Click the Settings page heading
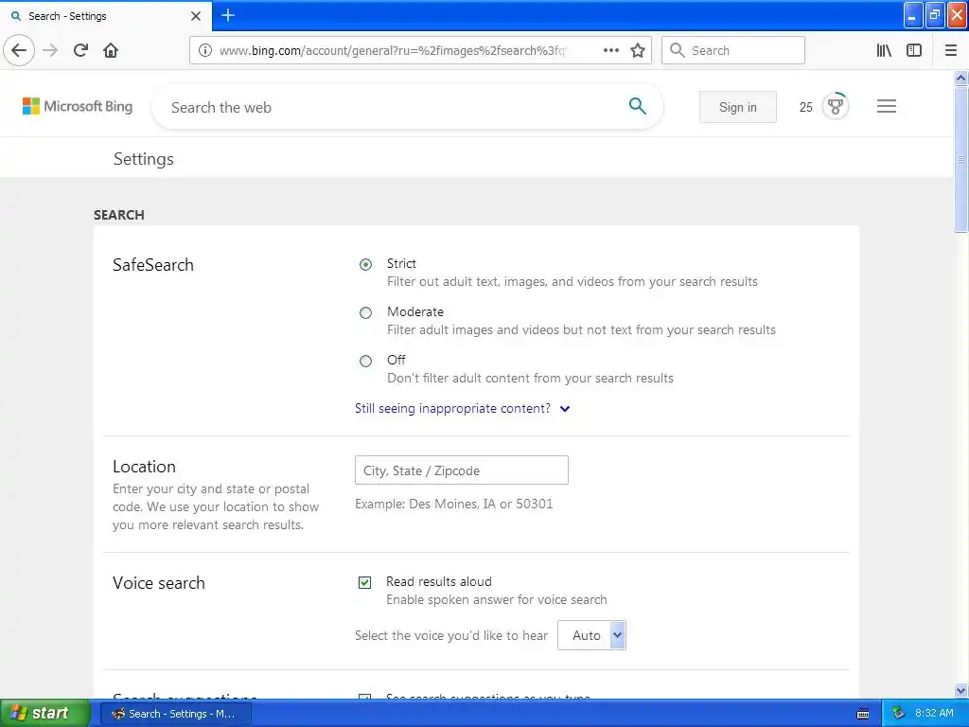 144,159
